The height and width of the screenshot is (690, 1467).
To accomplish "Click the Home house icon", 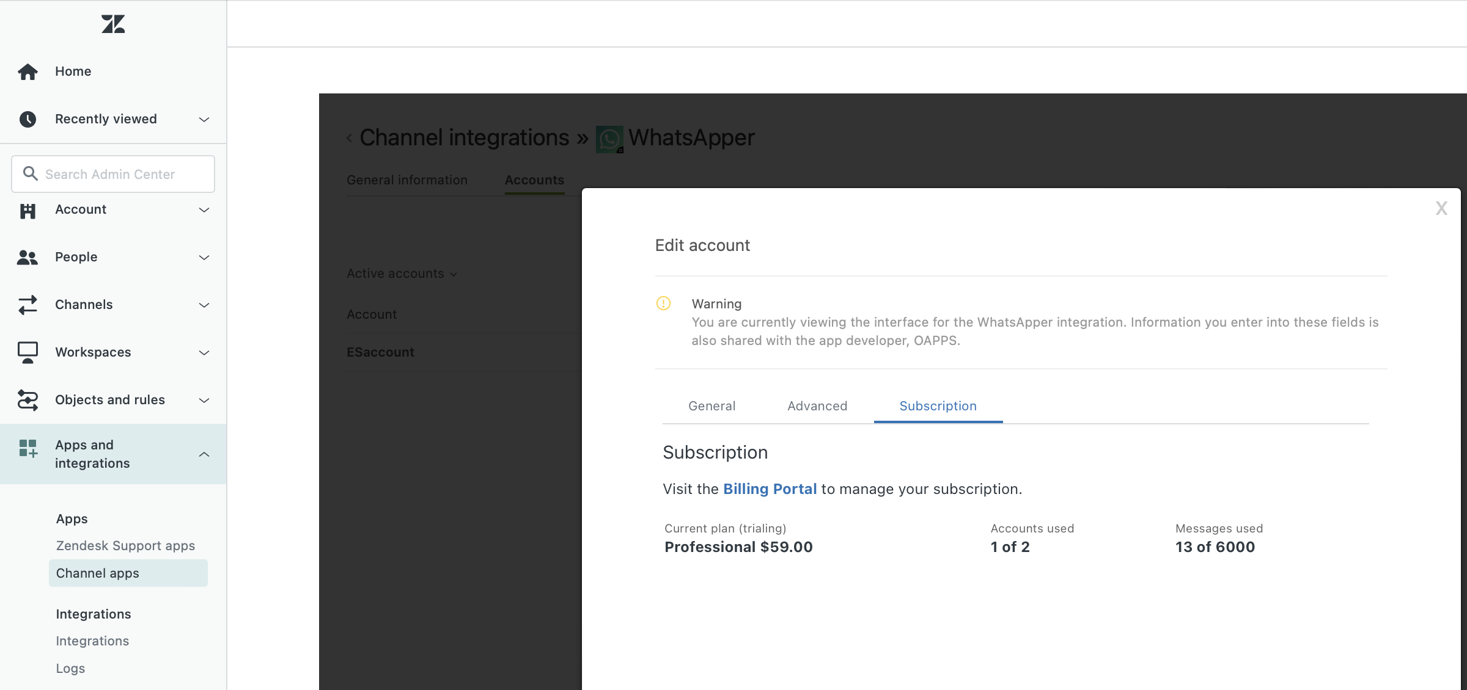I will 28,72.
